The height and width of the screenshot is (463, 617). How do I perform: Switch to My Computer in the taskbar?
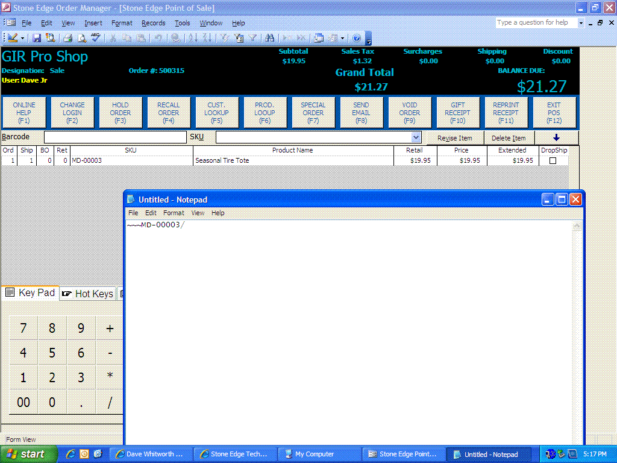319,454
